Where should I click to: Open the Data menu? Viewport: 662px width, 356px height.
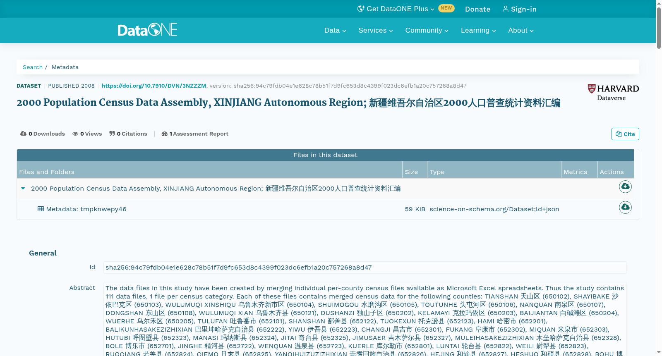[x=335, y=30]
